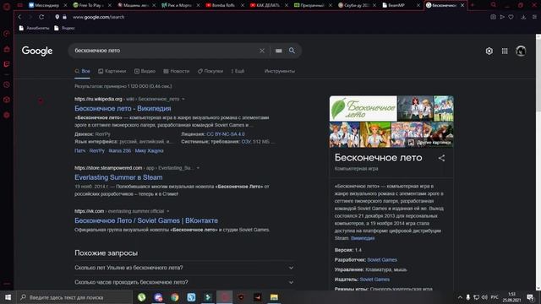Screen dimensions: 541x304
Task: Follow the CC BY-NC-SA 4.0 license link
Action: [226, 134]
